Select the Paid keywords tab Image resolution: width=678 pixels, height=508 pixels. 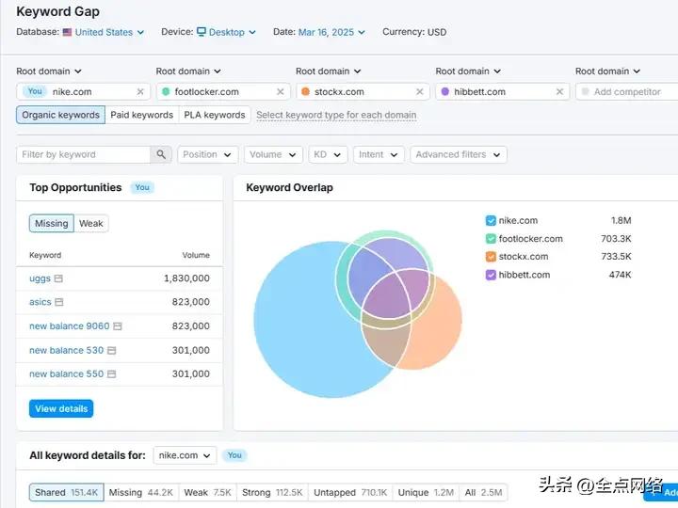[142, 115]
